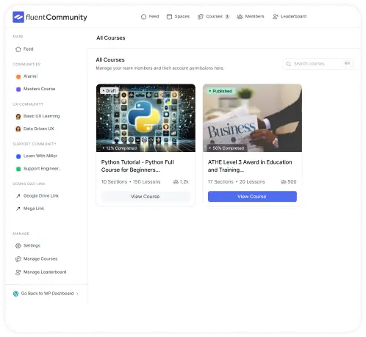Click the 56% Completed progress label
366x337 pixels.
click(x=226, y=148)
